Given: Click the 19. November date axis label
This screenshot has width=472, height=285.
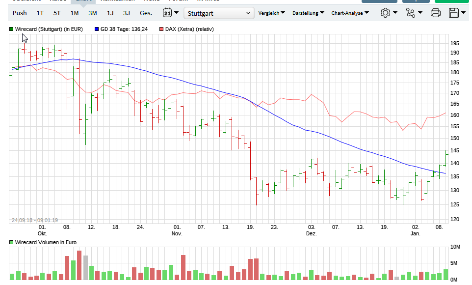Looking at the screenshot, I should (250, 227).
